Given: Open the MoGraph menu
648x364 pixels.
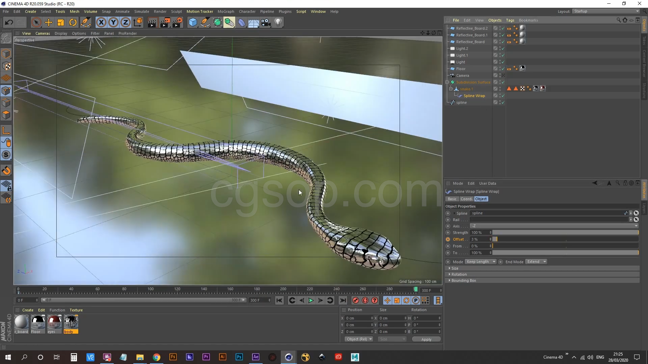Looking at the screenshot, I should (225, 11).
